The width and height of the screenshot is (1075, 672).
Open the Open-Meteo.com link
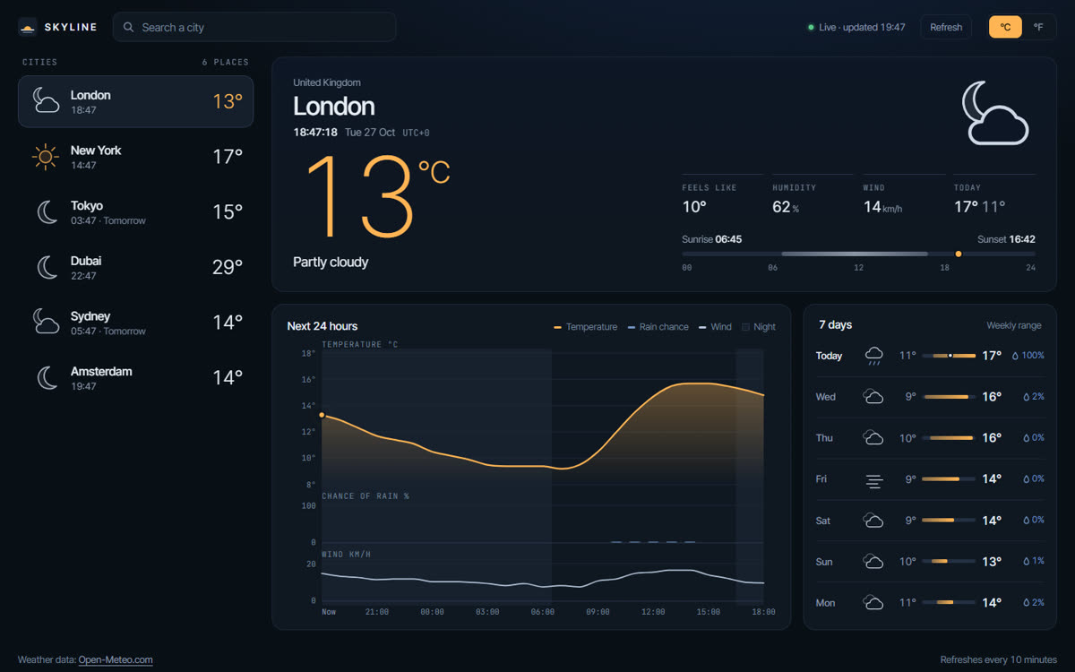(116, 660)
